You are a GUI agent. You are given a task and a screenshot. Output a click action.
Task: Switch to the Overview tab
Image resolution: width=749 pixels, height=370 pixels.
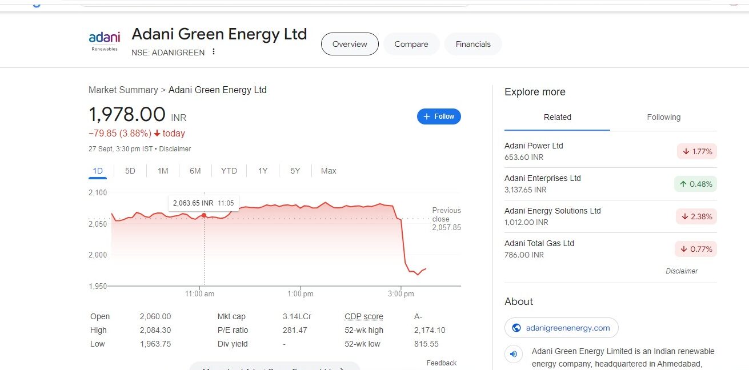[350, 44]
